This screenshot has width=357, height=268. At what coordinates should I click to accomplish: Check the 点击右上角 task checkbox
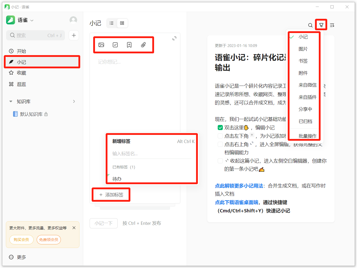coord(220,144)
